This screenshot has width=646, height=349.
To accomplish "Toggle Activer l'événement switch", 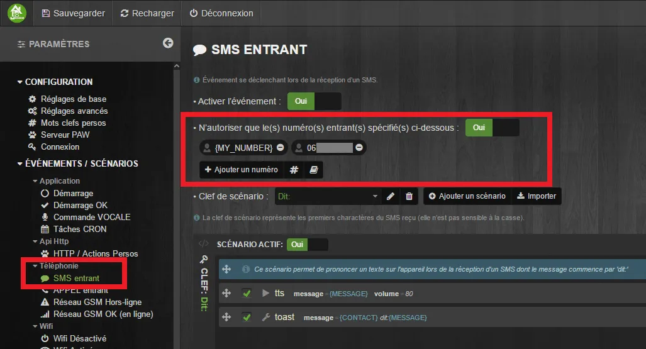I will (x=314, y=101).
